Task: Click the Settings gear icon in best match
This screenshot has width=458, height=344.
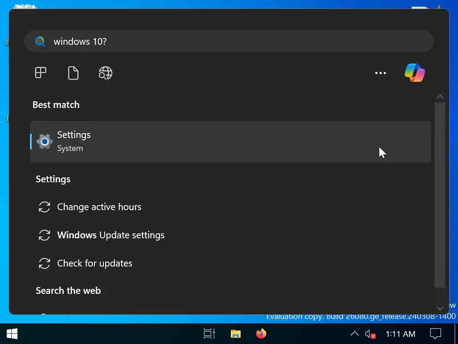Action: coord(45,142)
